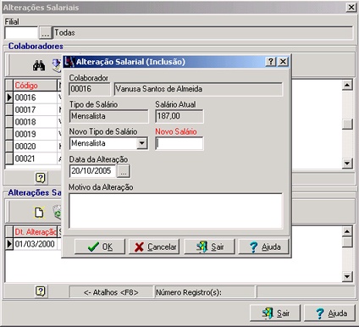This screenshot has height=327, width=359.
Task: Click Sair button inside the dialog
Action: point(209,247)
